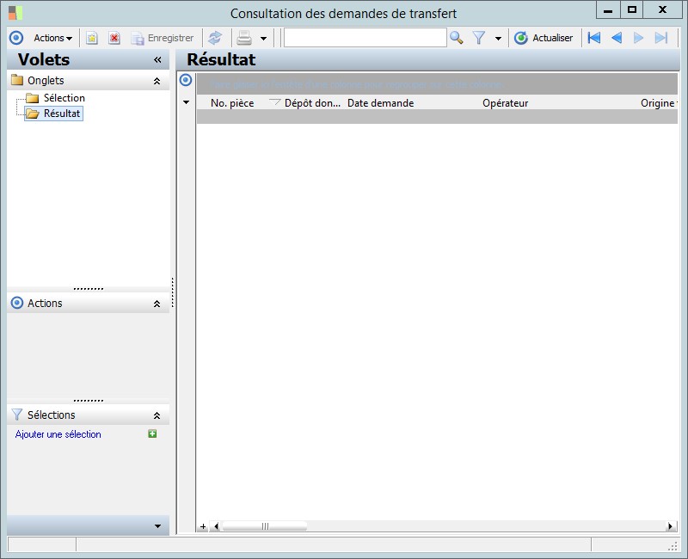Click the horizontal scrollbar left arrow
The width and height of the screenshot is (688, 559).
[216, 526]
